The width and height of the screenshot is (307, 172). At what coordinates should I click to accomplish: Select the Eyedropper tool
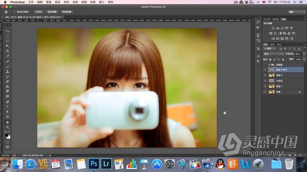(8, 56)
